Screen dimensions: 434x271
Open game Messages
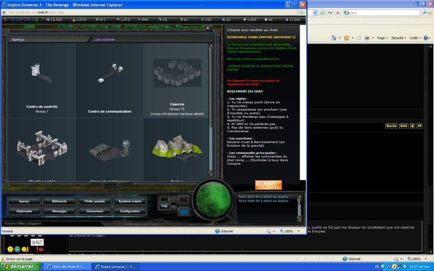point(59,211)
